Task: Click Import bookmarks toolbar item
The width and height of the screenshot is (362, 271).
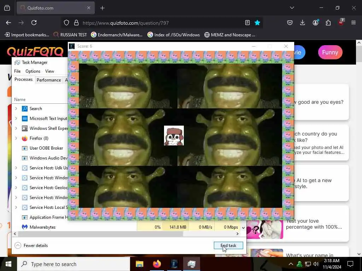Action: [27, 35]
